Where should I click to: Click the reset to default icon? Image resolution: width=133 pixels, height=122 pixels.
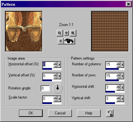[x=110, y=113]
